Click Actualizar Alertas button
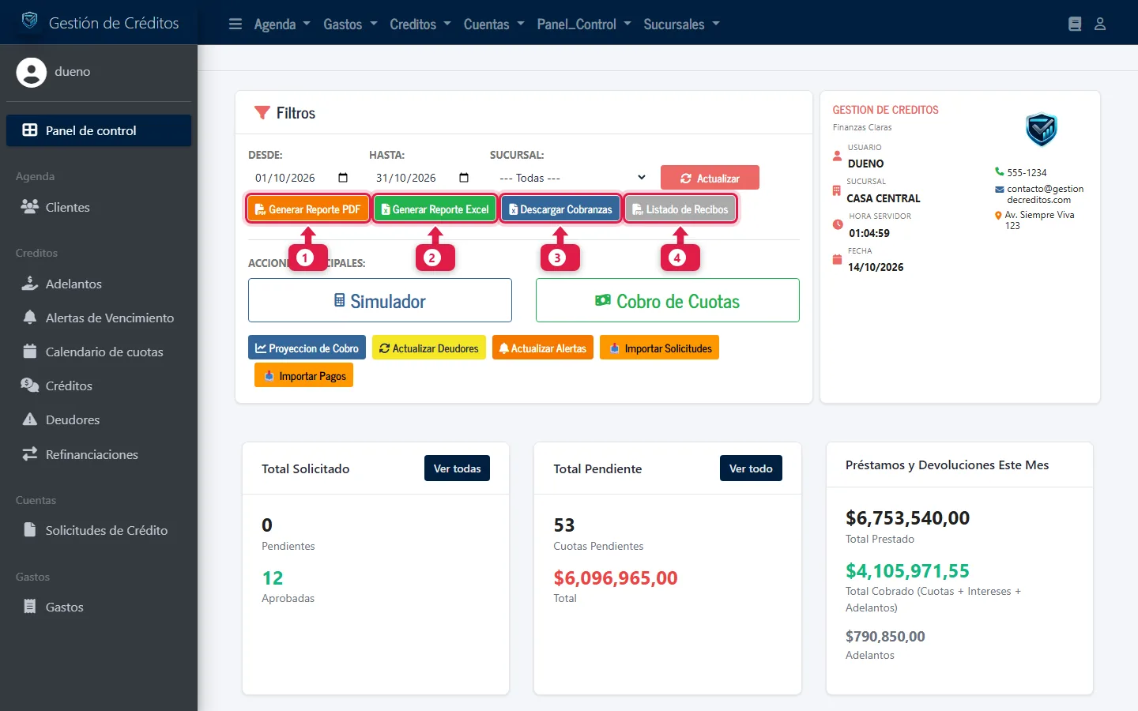 tap(543, 348)
